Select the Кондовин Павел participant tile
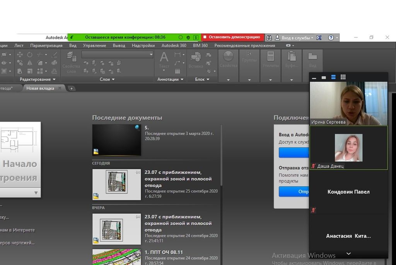This screenshot has width=396, height=265. tap(348, 192)
